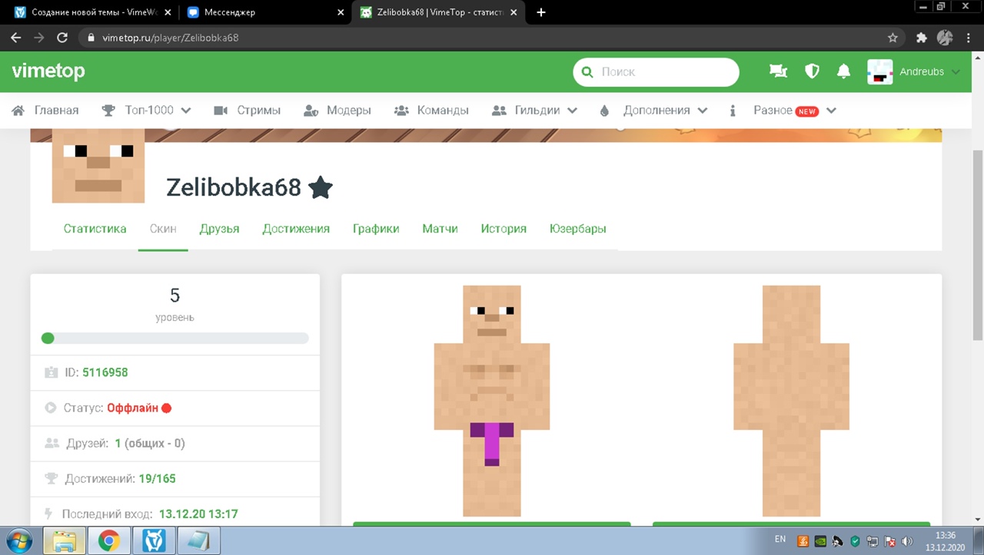
Task: Reload the page
Action: [x=62, y=37]
